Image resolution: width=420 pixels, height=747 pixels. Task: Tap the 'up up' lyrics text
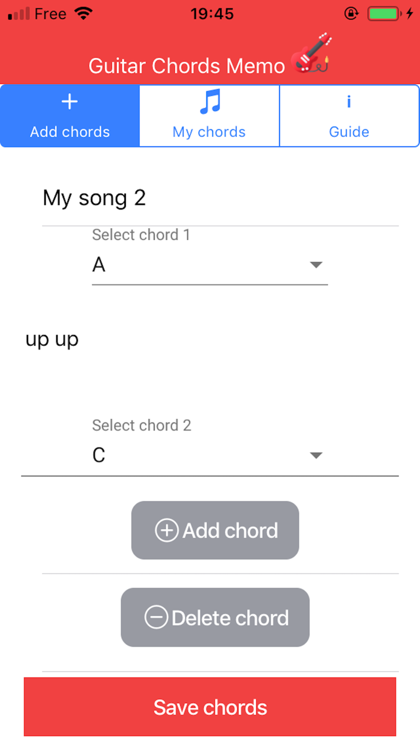click(52, 339)
